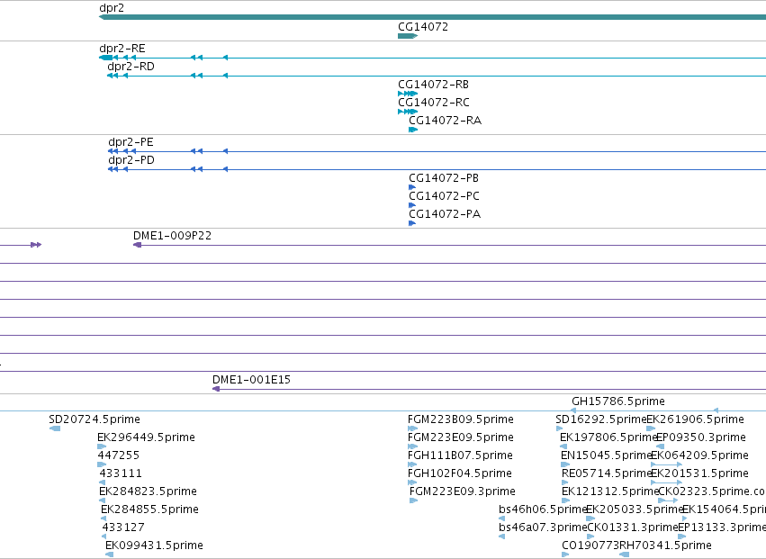766x559 pixels.
Task: Click the SD20724.5prime EST label
Action: tap(95, 419)
